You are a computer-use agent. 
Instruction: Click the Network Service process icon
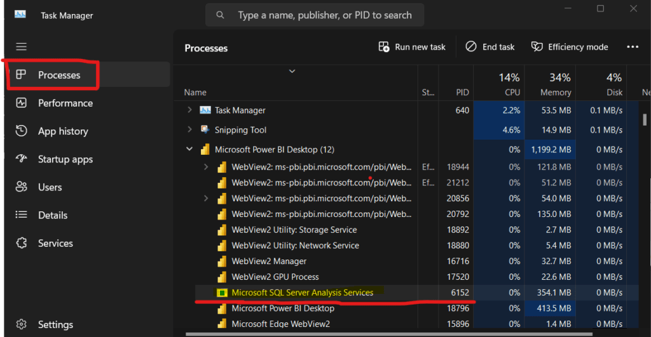pos(222,246)
